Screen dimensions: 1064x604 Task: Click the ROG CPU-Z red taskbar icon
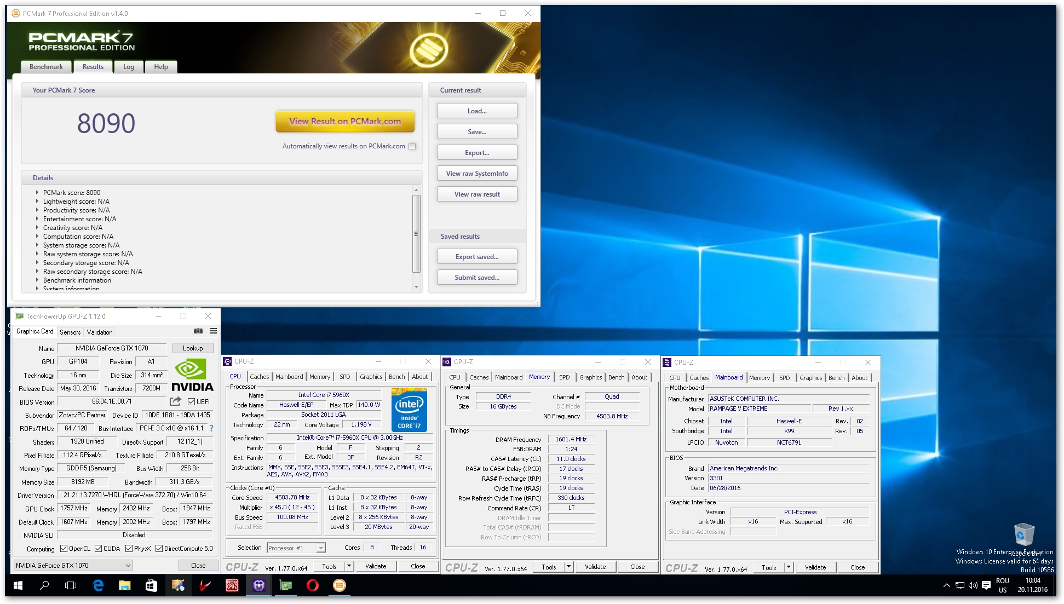(x=232, y=585)
